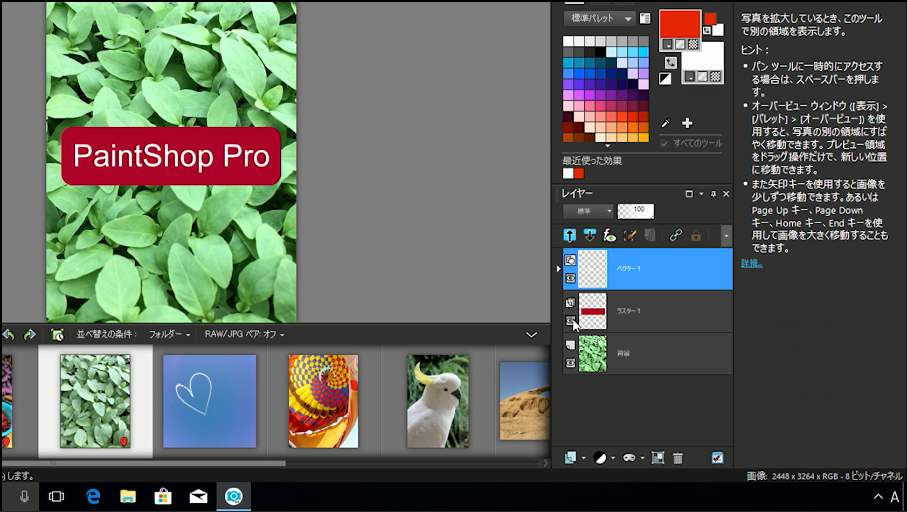This screenshot has height=512, width=907.
Task: Click the 詳細 link in help panel
Action: (751, 264)
